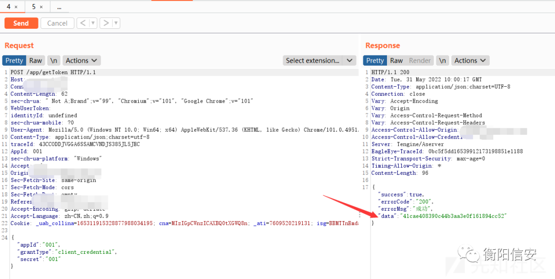This screenshot has height=279, width=555.
Task: Send the request
Action: coord(21,23)
